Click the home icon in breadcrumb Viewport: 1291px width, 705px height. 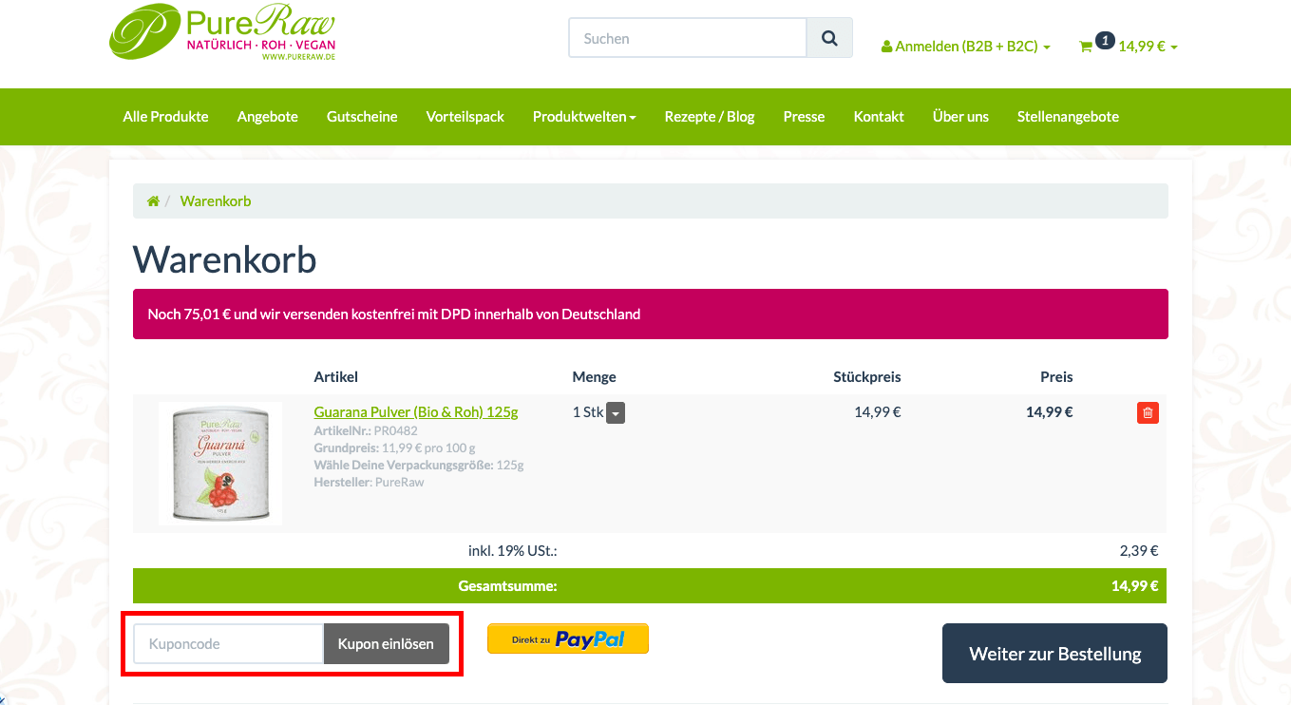(x=153, y=201)
